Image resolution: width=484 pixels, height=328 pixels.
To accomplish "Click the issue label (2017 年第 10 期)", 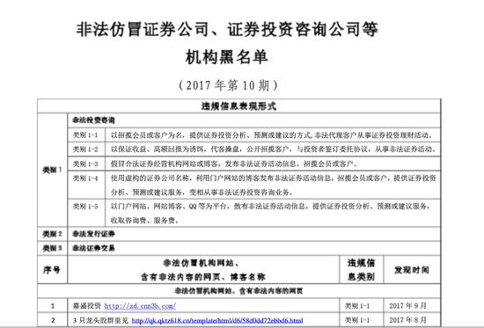I will coord(228,85).
